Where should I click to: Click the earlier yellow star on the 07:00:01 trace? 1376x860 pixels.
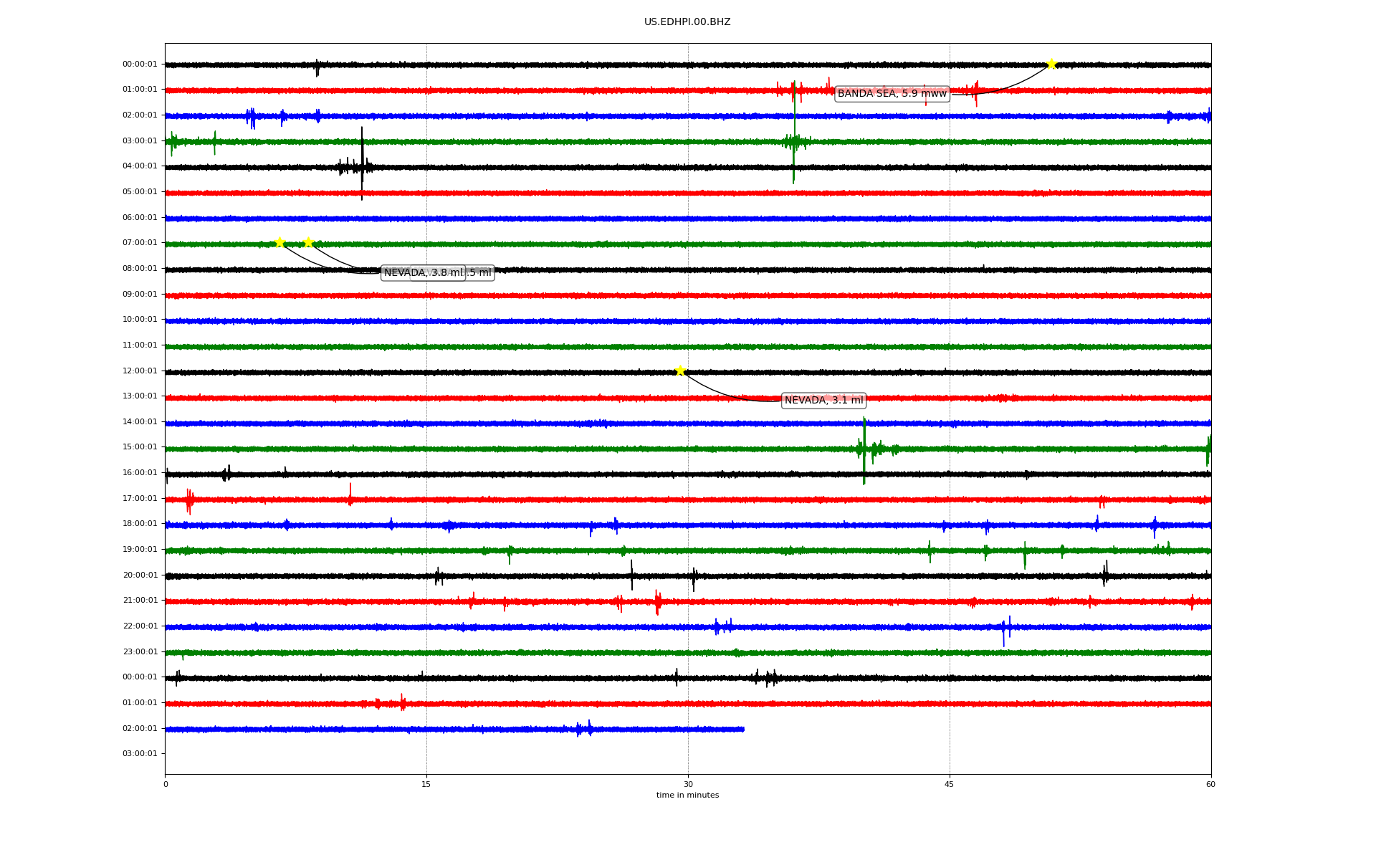[279, 242]
